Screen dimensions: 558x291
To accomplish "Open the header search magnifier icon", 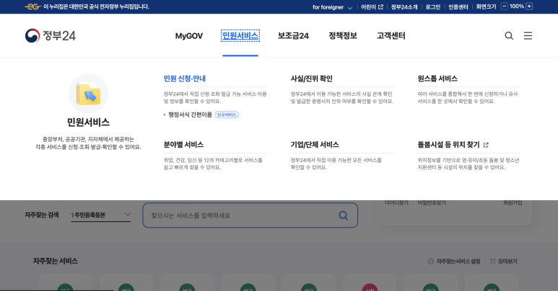I will tap(509, 35).
